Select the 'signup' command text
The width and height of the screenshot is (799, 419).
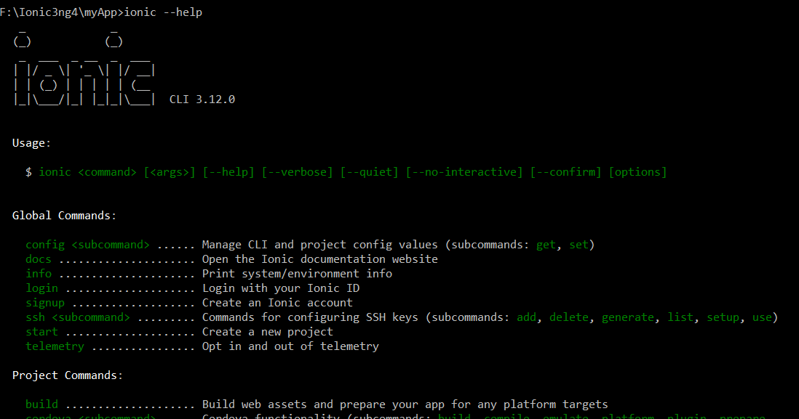click(45, 303)
